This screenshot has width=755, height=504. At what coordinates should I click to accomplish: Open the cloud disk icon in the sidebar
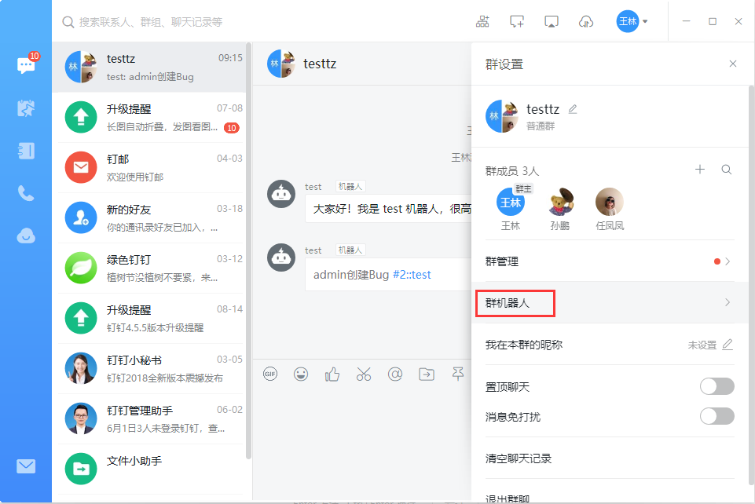[26, 236]
